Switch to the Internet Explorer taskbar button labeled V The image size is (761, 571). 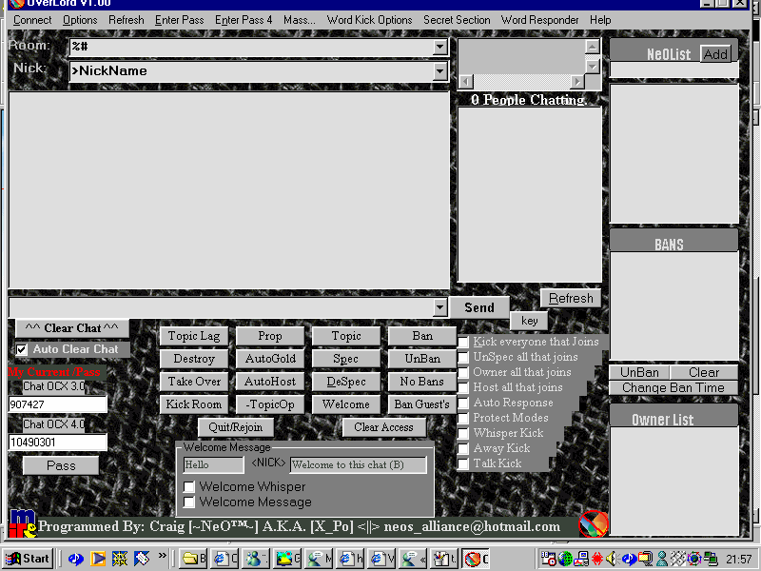(382, 559)
